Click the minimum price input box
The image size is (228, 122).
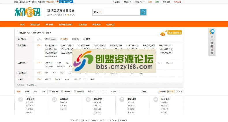(x=96, y=92)
